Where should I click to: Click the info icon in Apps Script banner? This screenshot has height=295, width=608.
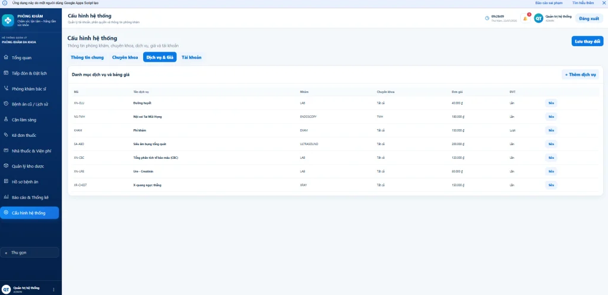5,3
